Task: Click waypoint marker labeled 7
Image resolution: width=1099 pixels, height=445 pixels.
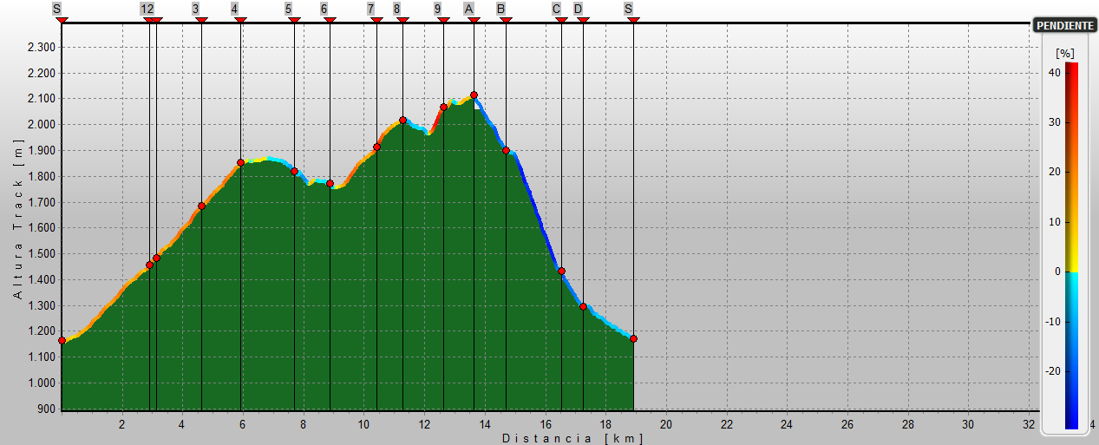Action: point(370,9)
